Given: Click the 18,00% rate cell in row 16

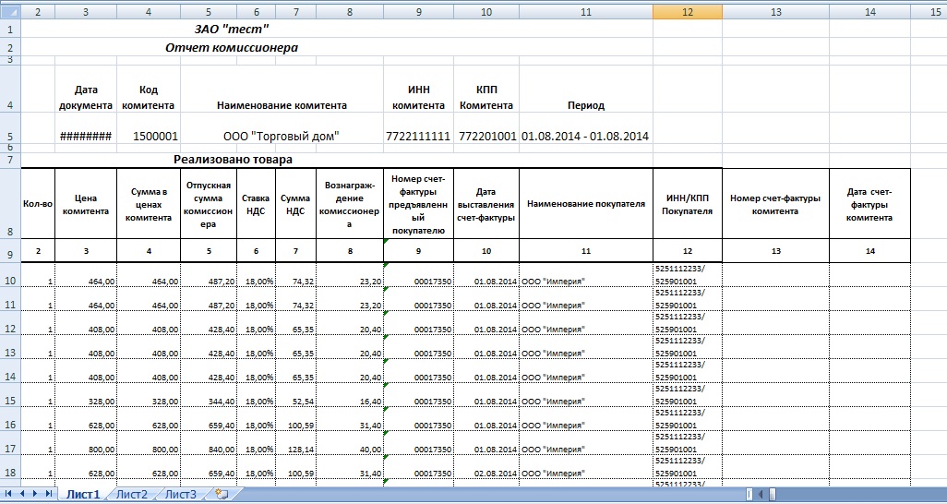Looking at the screenshot, I should click(256, 419).
